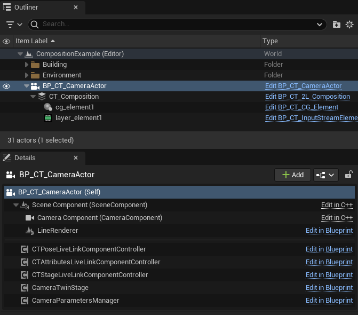358x315 pixels.
Task: Toggle the visibility column header eye
Action: coord(6,41)
